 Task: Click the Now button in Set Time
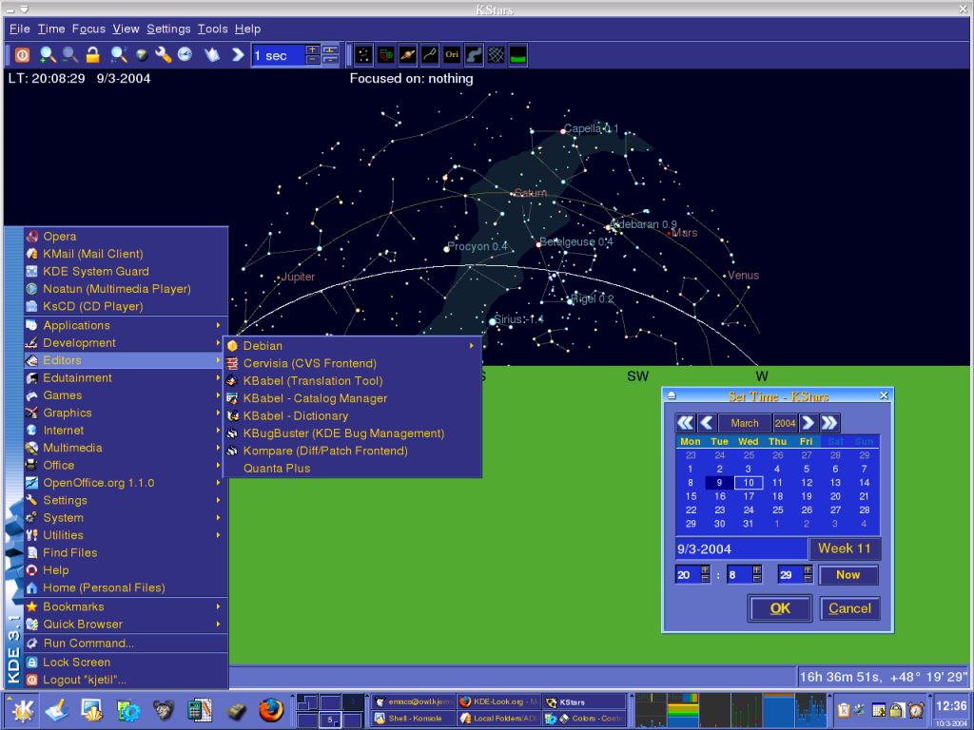(847, 575)
